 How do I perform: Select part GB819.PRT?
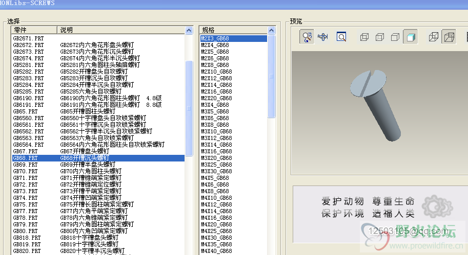click(x=98, y=244)
